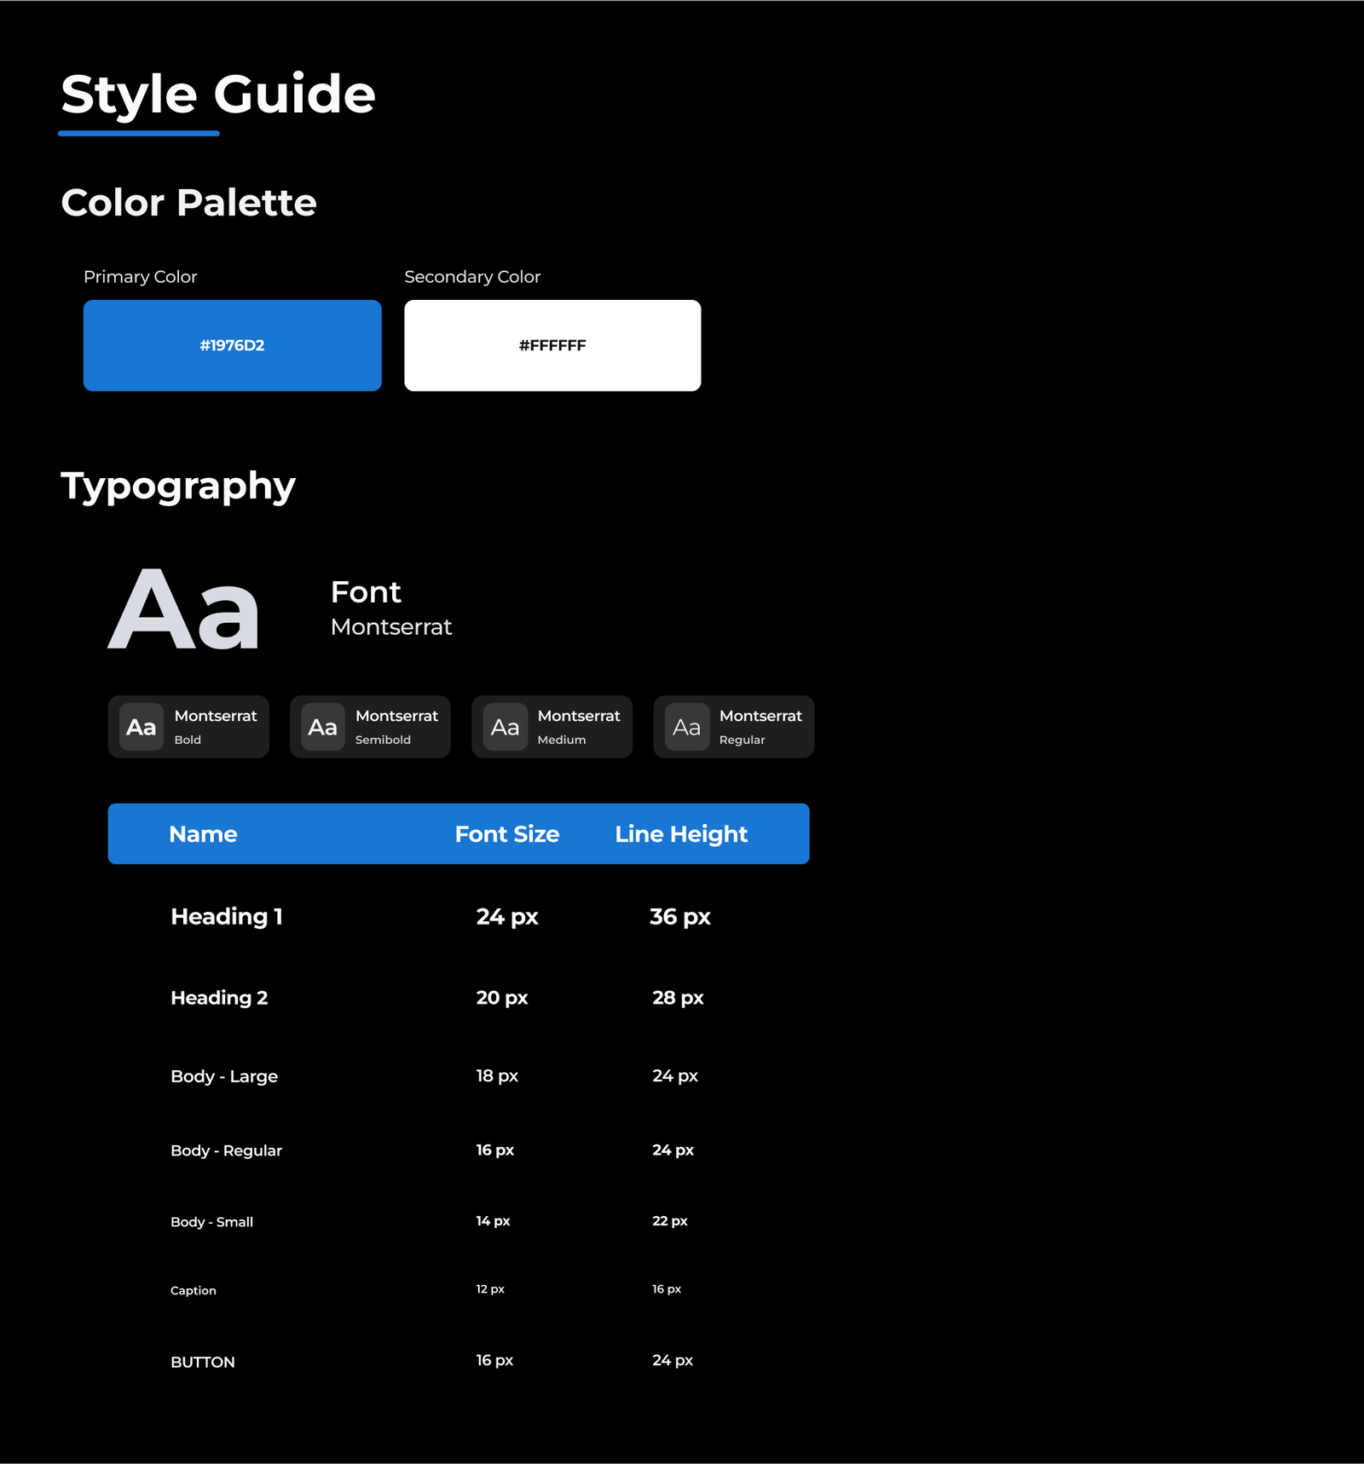
Task: Click the Aa icon in Montserrat Regular chip
Action: coord(686,727)
